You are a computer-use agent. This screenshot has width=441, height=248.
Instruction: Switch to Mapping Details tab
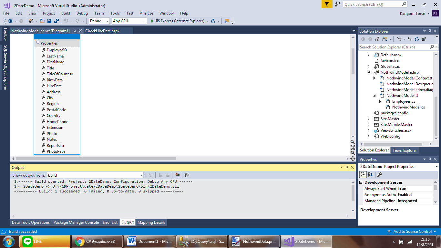[x=151, y=222]
